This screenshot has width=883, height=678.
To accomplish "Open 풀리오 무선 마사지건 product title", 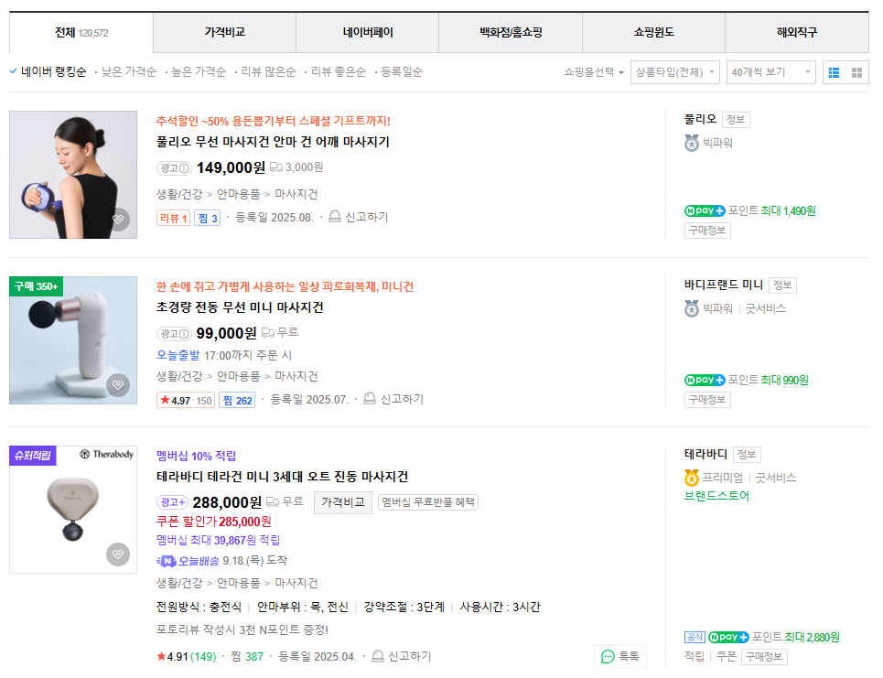I will 273,142.
